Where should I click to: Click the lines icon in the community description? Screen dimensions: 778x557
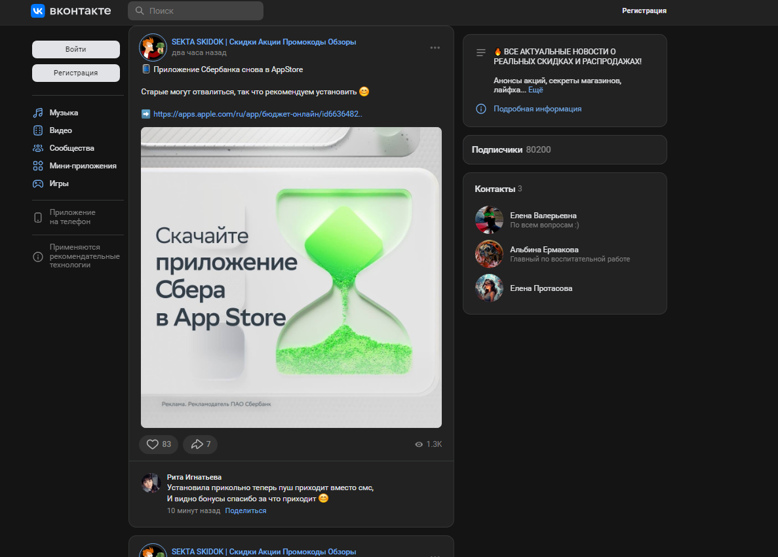coord(481,52)
